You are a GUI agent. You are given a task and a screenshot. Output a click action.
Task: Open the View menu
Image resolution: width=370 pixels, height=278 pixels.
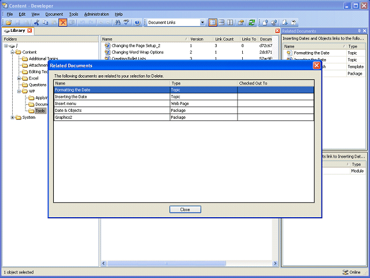pos(35,14)
